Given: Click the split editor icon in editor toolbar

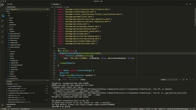Looking at the screenshot, I should tap(190, 4).
